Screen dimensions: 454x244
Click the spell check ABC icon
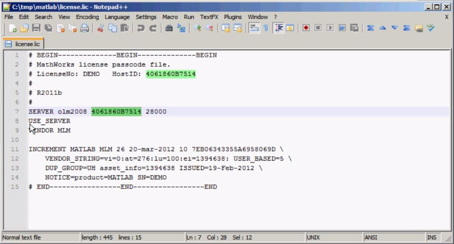point(431,28)
